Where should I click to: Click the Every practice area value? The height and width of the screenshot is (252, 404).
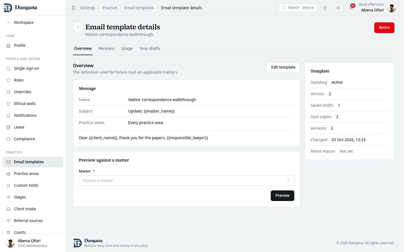(x=145, y=123)
